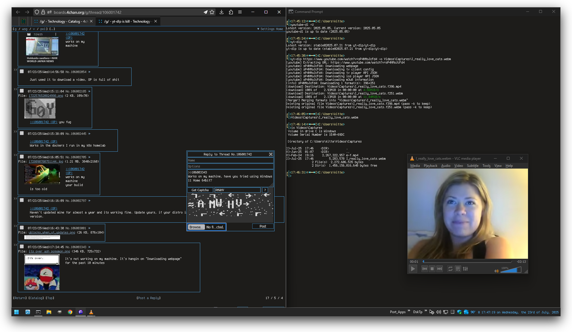
Task: Go back in the browser
Action: tap(18, 12)
